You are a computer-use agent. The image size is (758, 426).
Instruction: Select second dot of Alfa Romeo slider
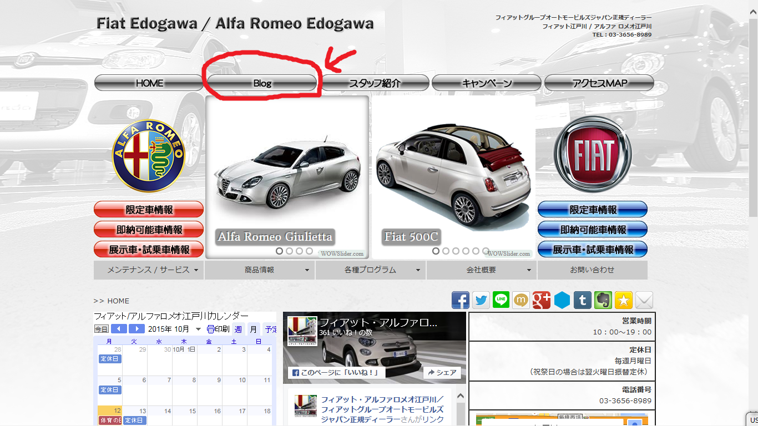click(x=290, y=251)
